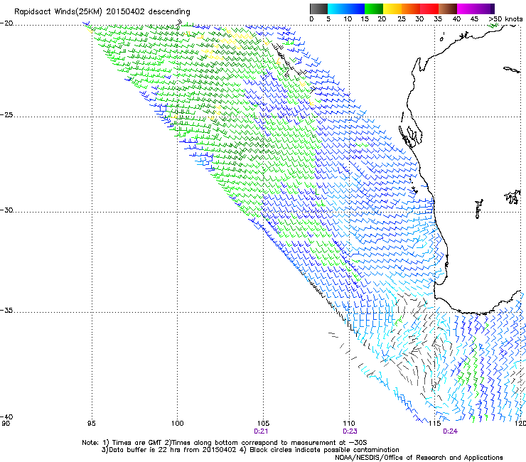
Task: Click the brown 35-40 knots color segment
Action: tap(448, 9)
